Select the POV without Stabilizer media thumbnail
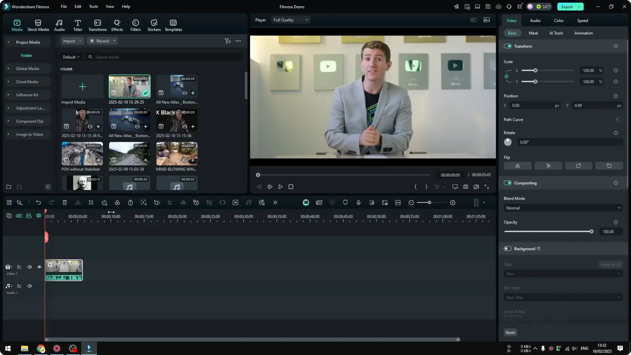This screenshot has width=631, height=355. (82, 153)
